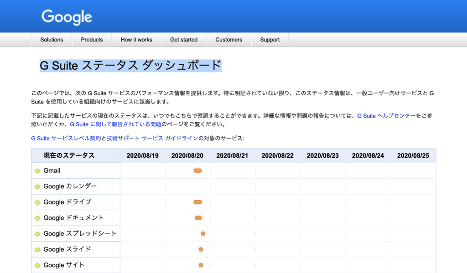The width and height of the screenshot is (467, 273).
Task: Click the green status dot beside Gmail
Action: click(37, 171)
